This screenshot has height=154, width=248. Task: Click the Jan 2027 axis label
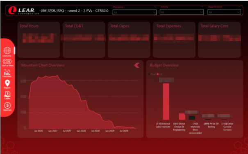[52, 131]
